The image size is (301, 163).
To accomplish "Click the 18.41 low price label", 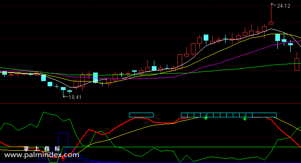I will [75, 97].
